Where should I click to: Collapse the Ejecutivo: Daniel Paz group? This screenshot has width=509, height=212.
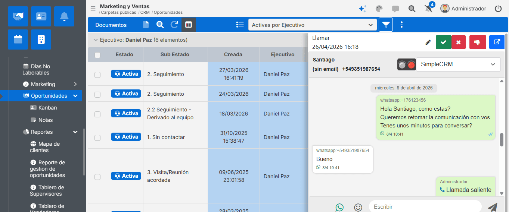coord(96,40)
